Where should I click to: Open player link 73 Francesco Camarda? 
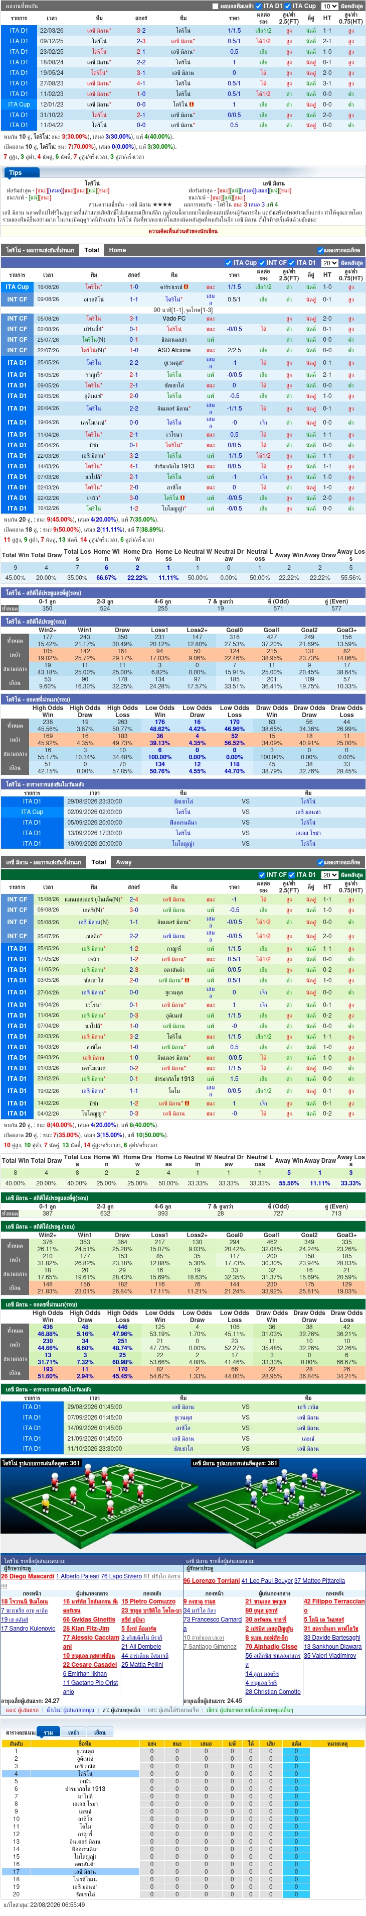[x=212, y=1619]
